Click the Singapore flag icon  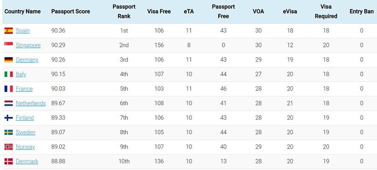point(9,45)
